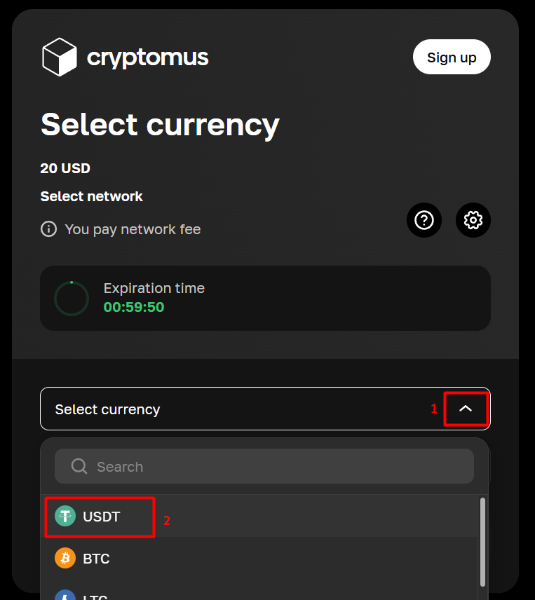Collapse currency list with chevron arrow

point(466,409)
